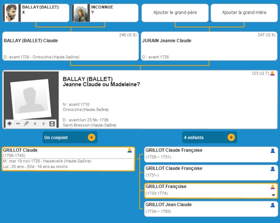280x223 pixels.
Task: Click the Sosa person icon beside 123 (G 7)
Action: point(272,73)
